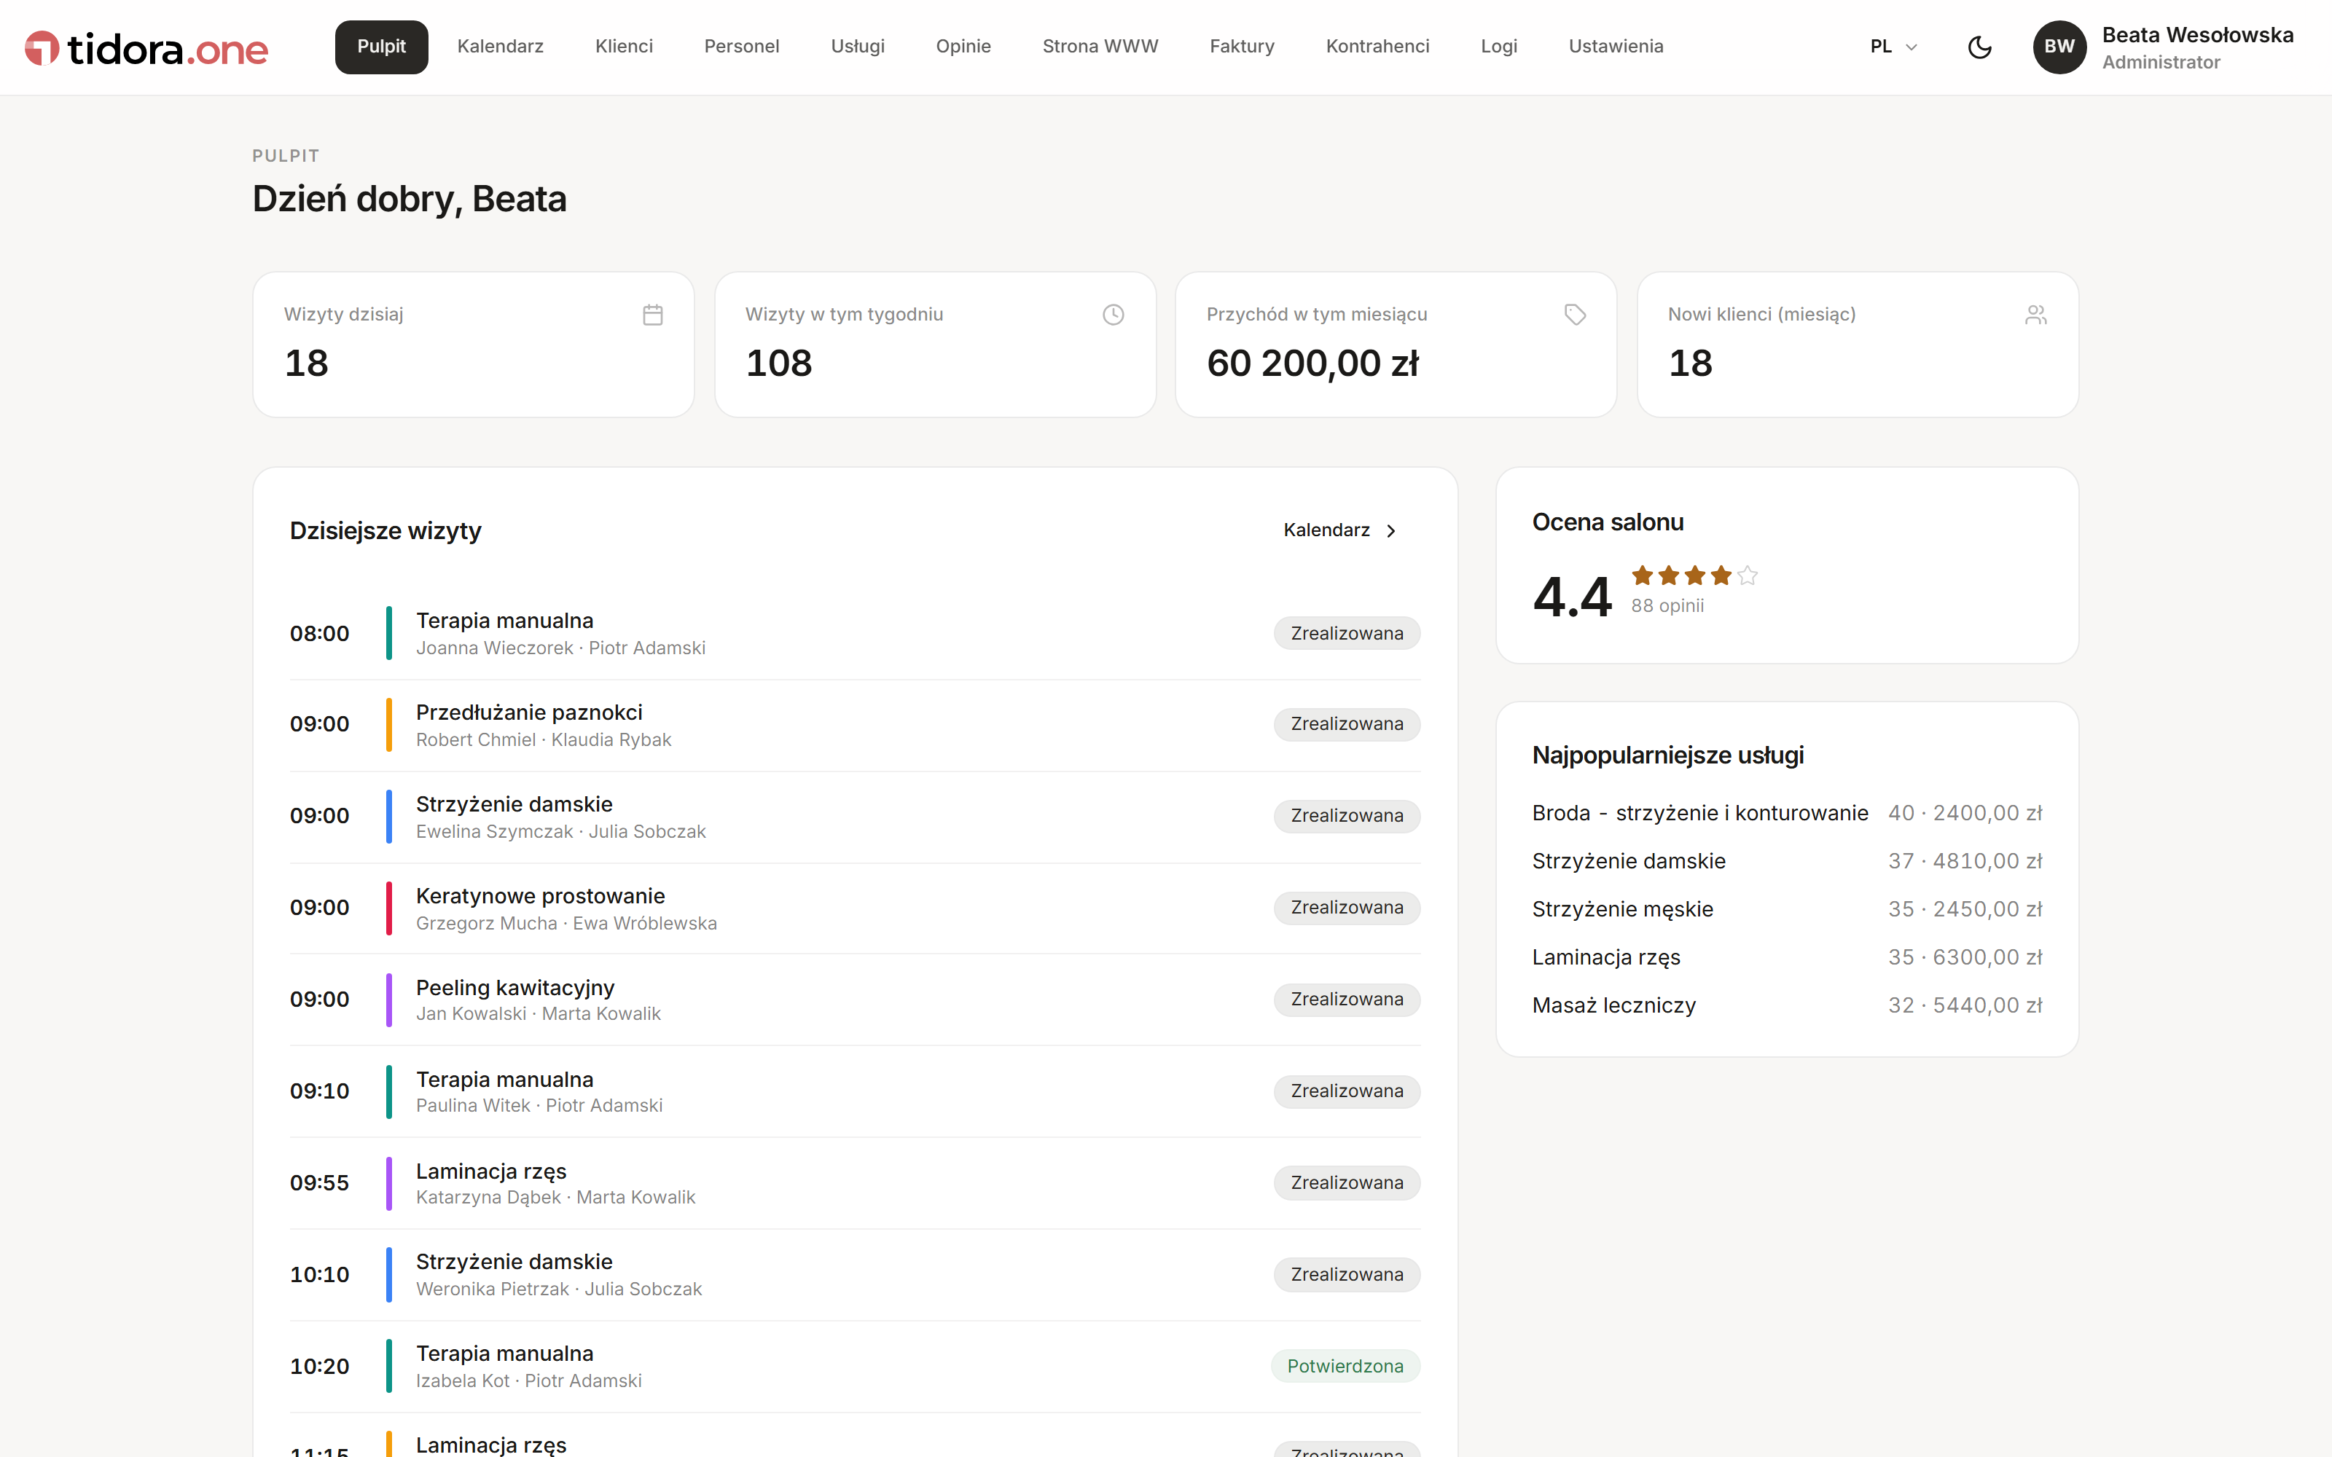Click calendar icon in Wizyty dzisiaj card

[x=652, y=315]
